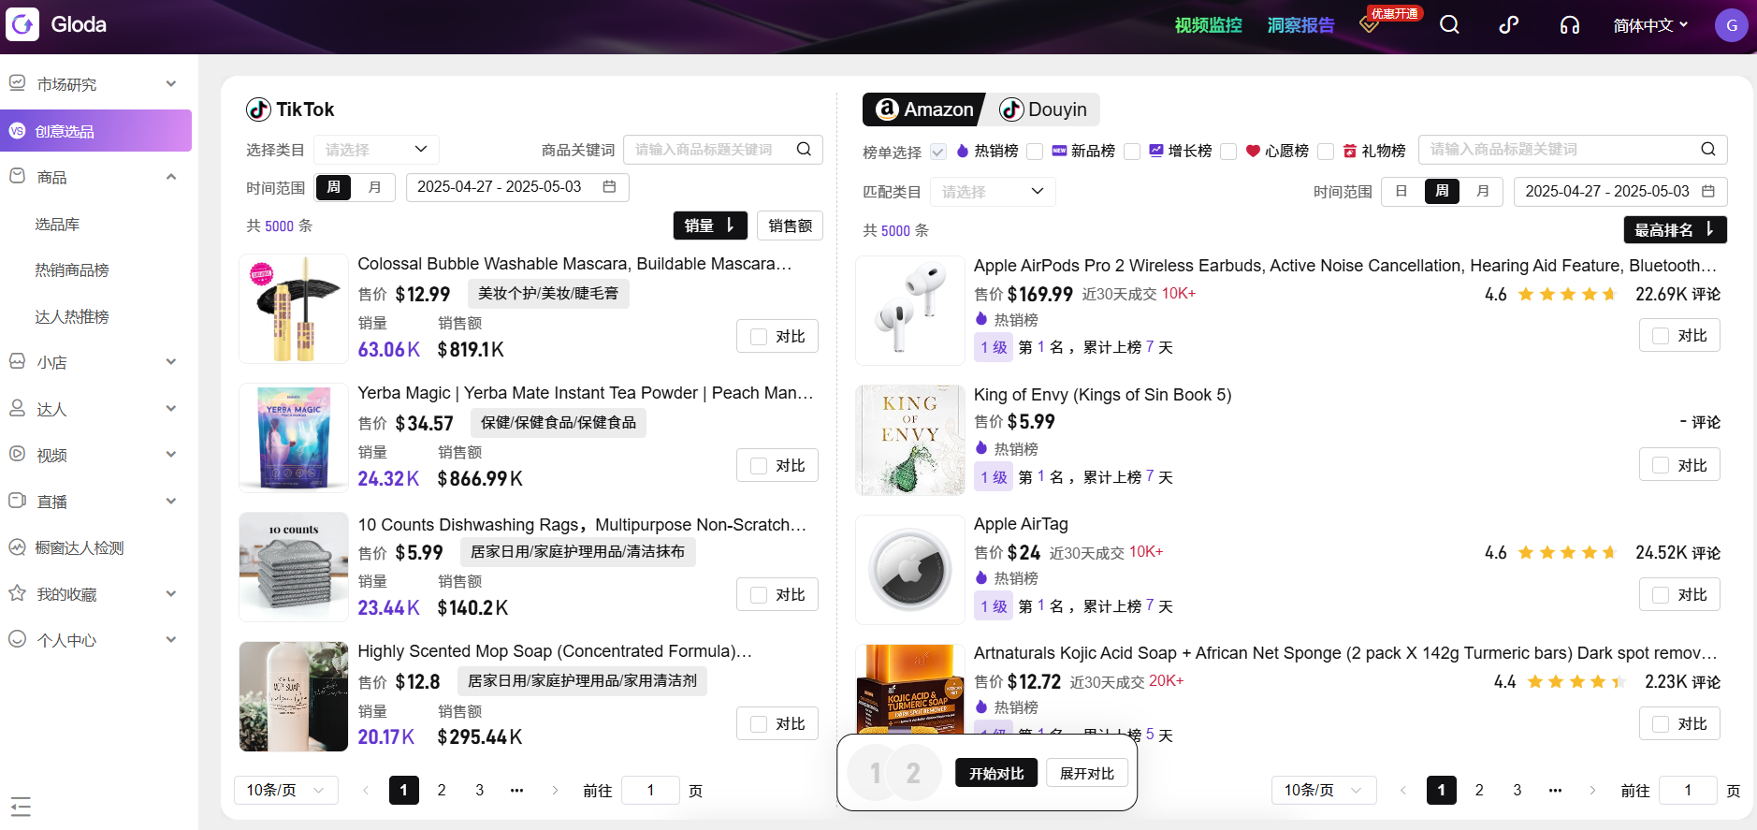
Task: Enable the 礼物榜 checkbox
Action: pos(1325,152)
